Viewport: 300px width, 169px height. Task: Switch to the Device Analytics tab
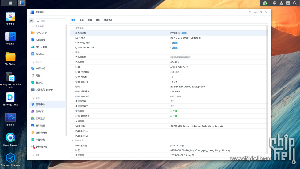108,20
